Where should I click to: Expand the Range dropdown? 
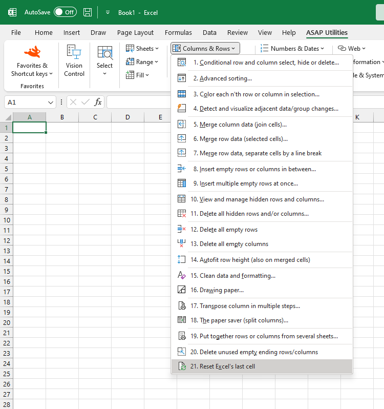(x=142, y=62)
